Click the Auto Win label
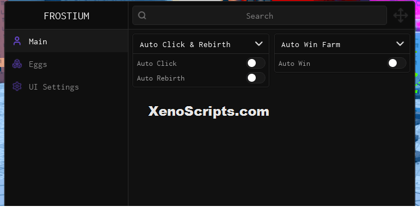The image size is (420, 223). [x=294, y=64]
